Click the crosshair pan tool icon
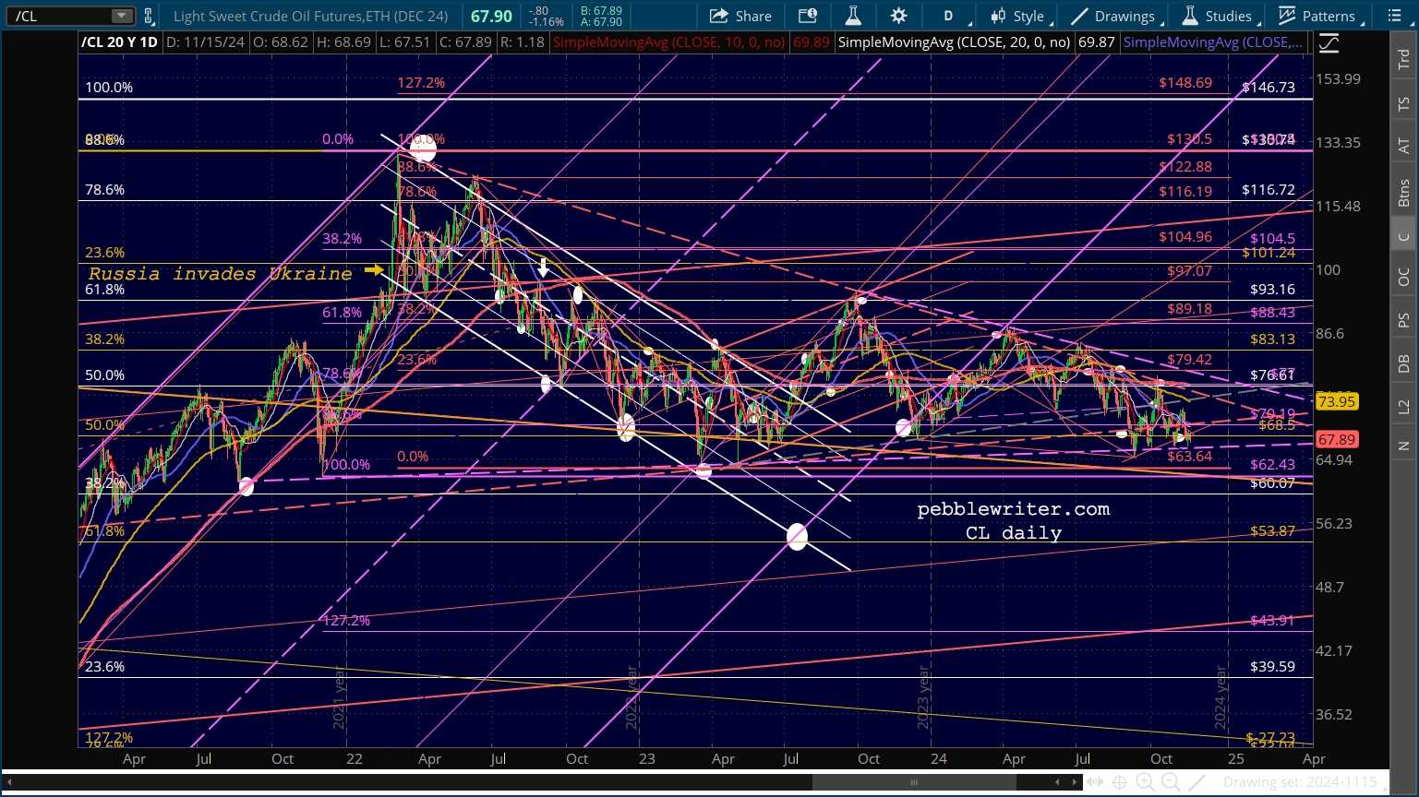This screenshot has width=1419, height=797. [x=1119, y=782]
